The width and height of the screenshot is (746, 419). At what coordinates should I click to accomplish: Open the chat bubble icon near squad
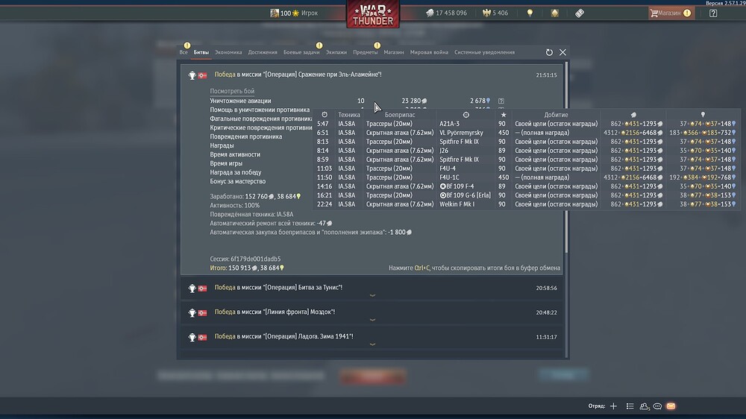tap(657, 406)
